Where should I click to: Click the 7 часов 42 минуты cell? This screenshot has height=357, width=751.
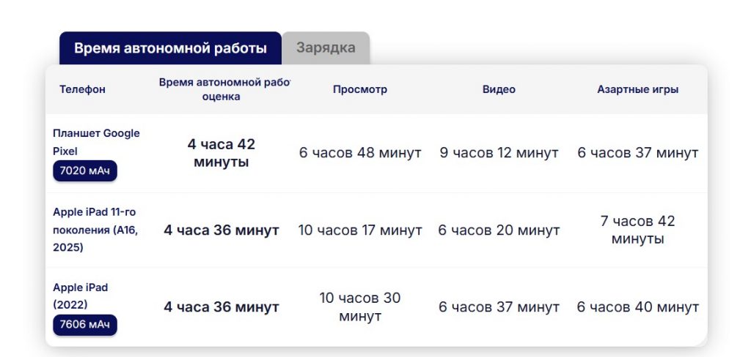(637, 230)
